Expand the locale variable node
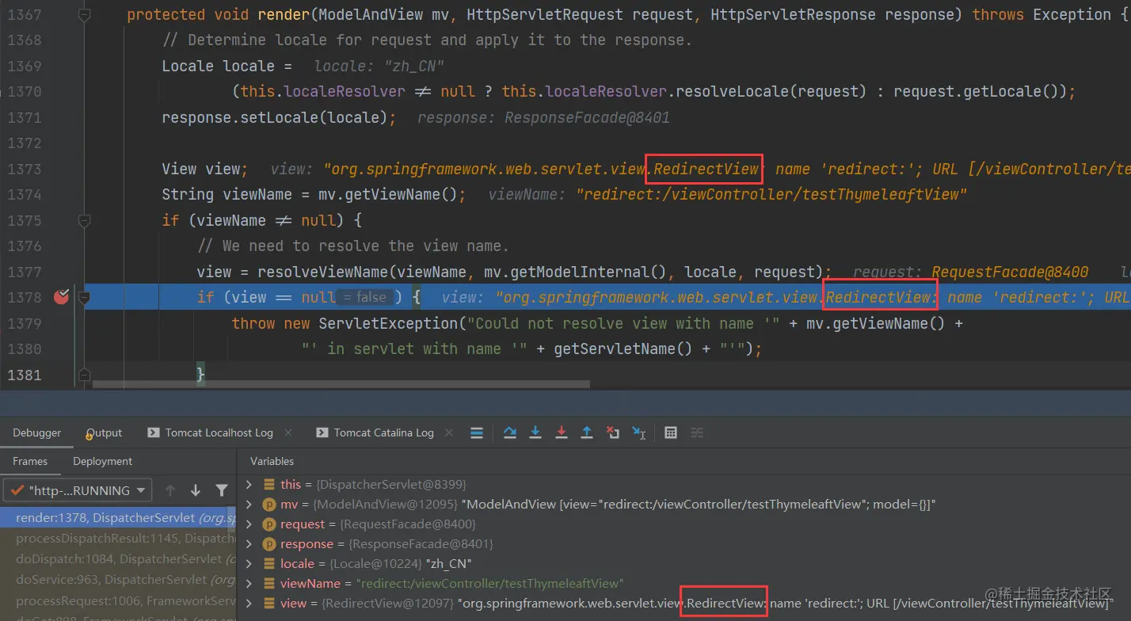The image size is (1131, 621). point(249,563)
